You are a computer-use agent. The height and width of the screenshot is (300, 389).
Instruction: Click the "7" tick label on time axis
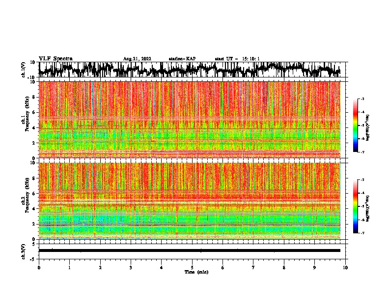coord(253,268)
